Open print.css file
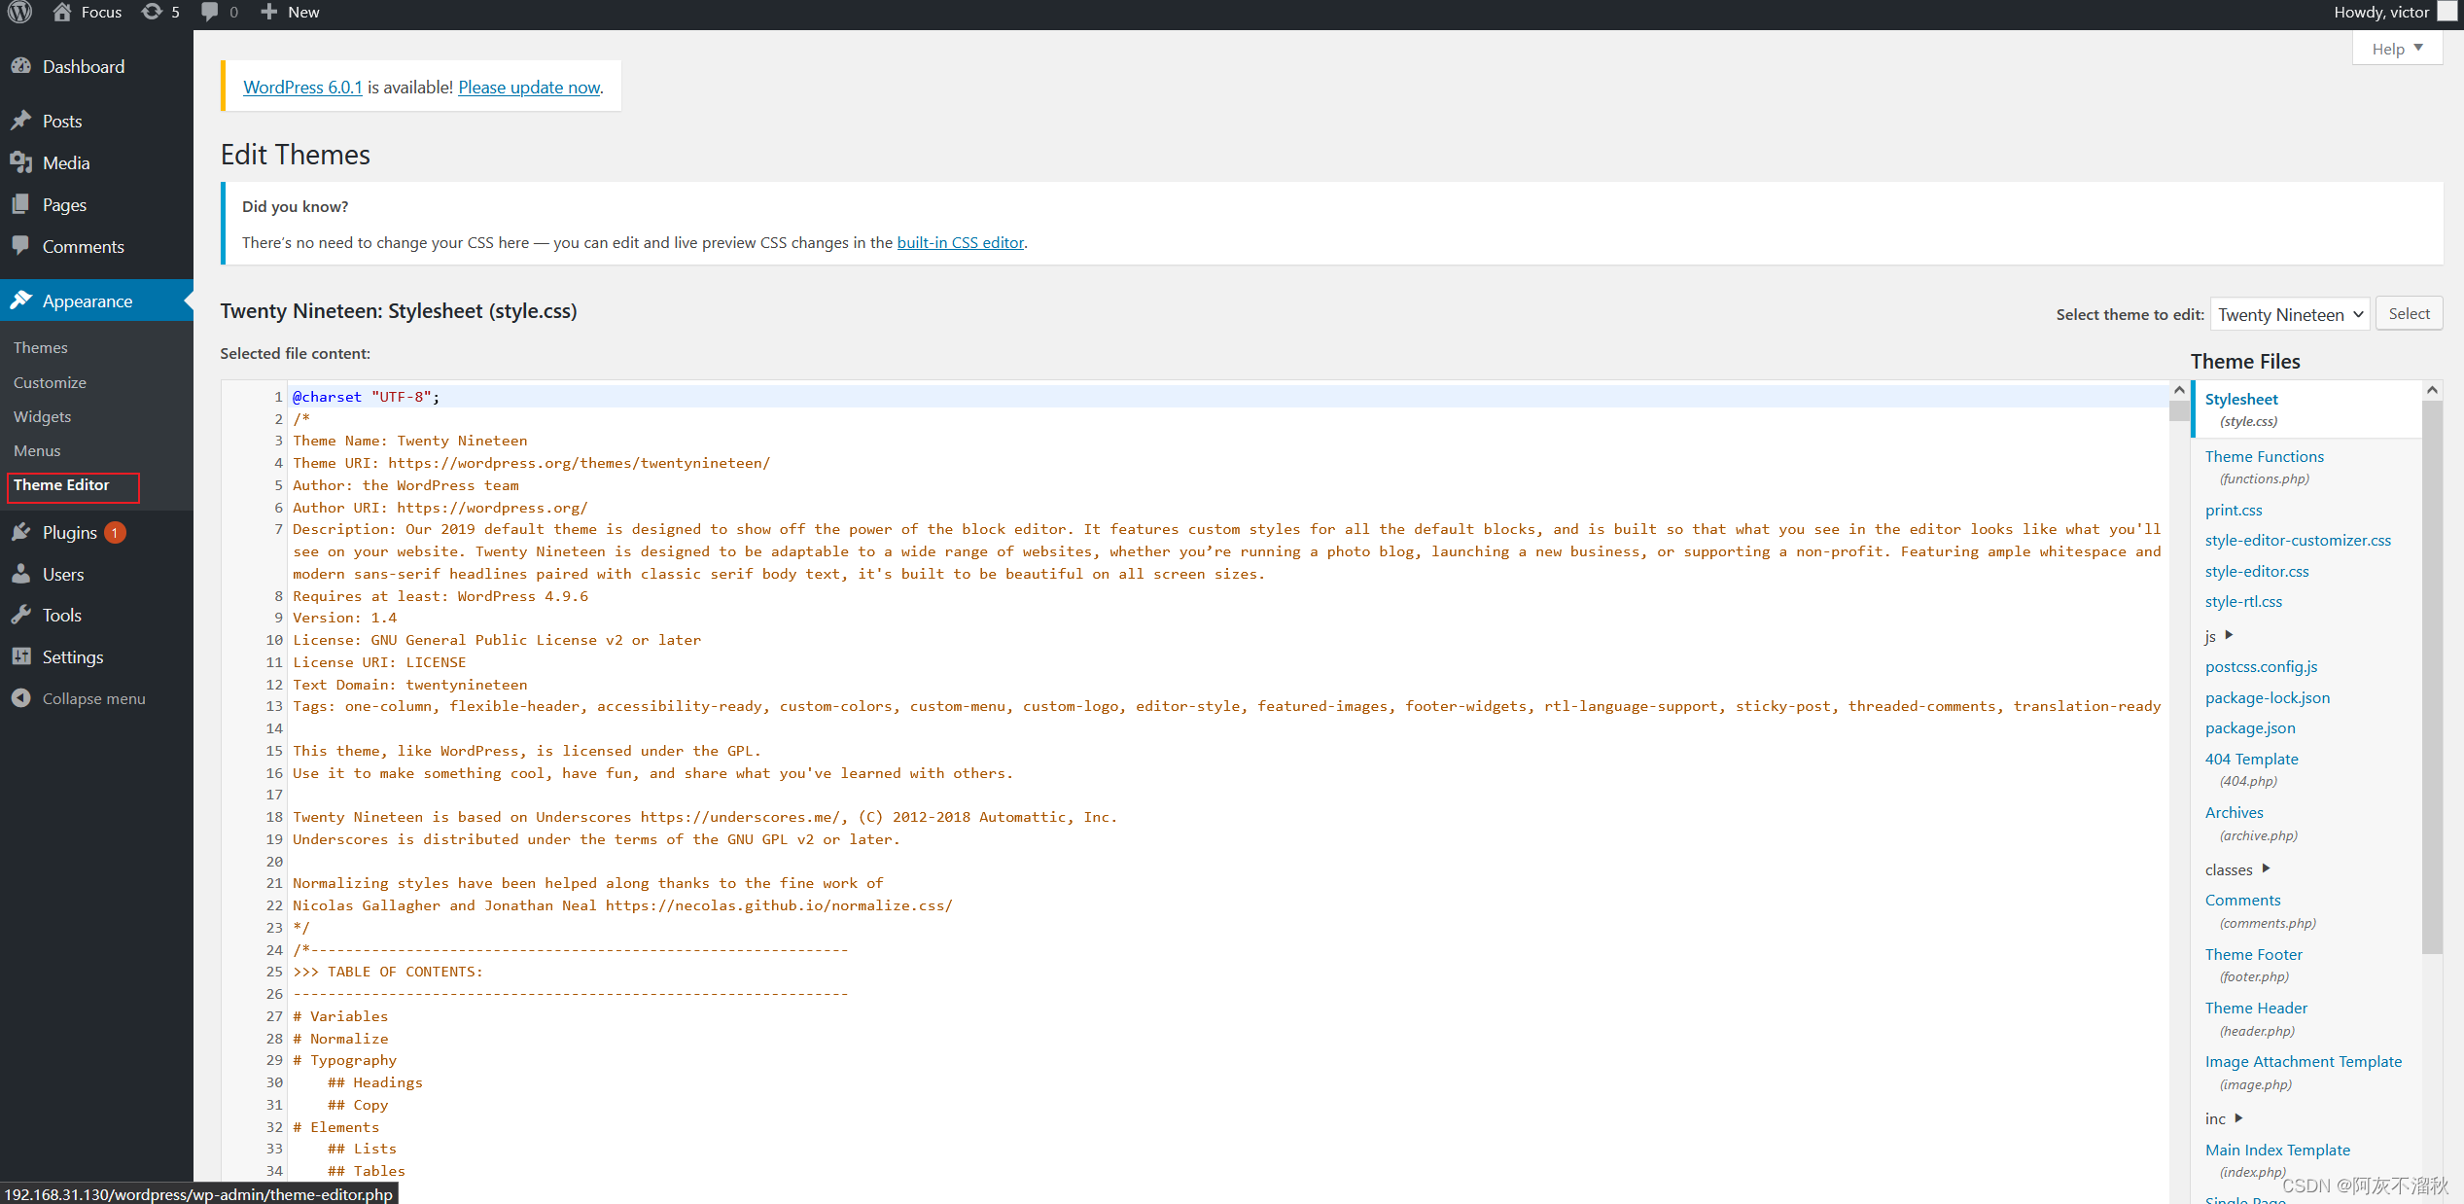This screenshot has height=1204, width=2464. point(2234,510)
